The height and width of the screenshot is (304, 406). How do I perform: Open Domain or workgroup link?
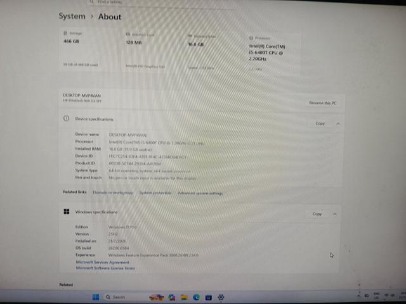[x=113, y=193]
